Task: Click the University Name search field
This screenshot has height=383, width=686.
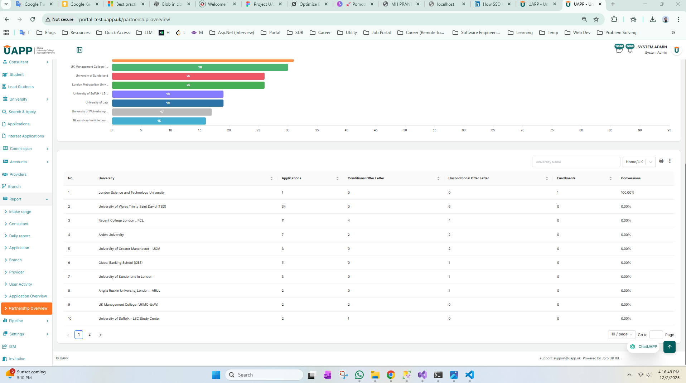Action: [576, 162]
